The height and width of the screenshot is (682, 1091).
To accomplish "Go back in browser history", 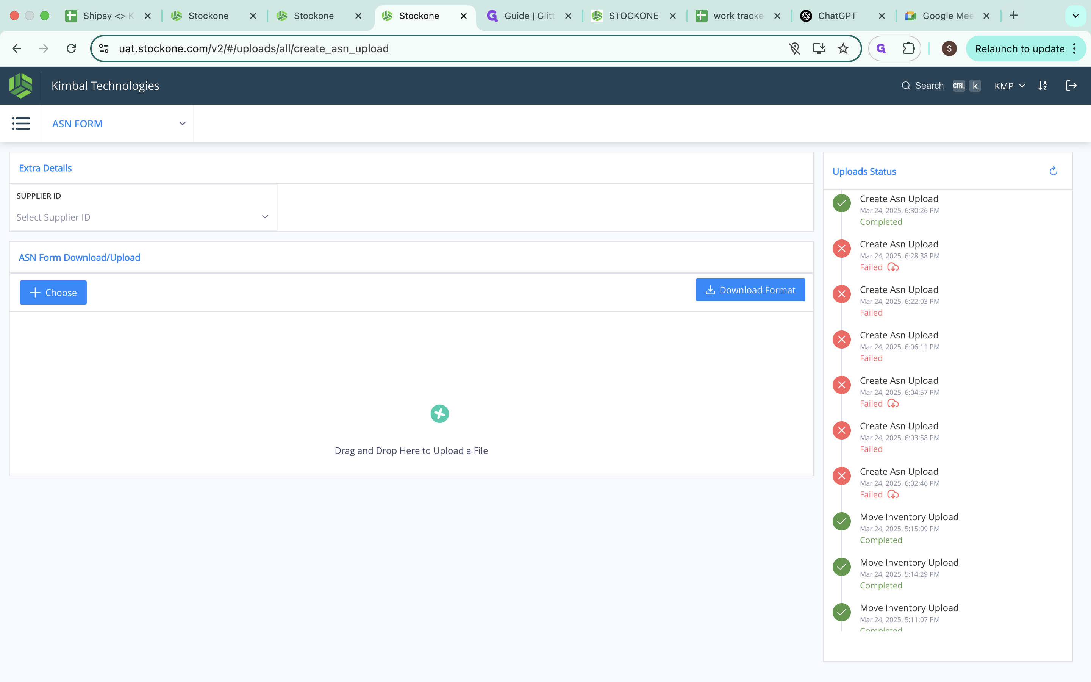I will click(17, 49).
